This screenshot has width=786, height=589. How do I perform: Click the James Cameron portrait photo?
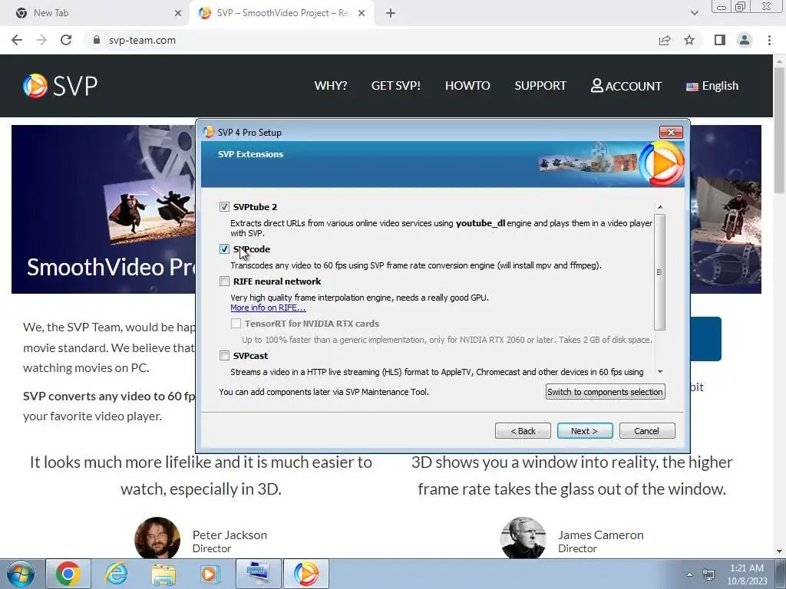(x=523, y=538)
